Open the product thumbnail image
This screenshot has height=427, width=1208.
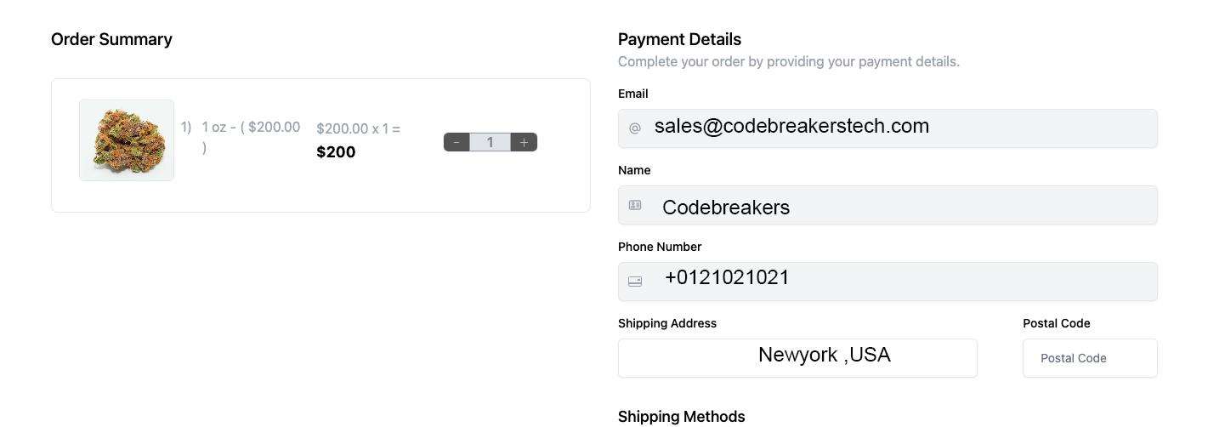point(127,140)
